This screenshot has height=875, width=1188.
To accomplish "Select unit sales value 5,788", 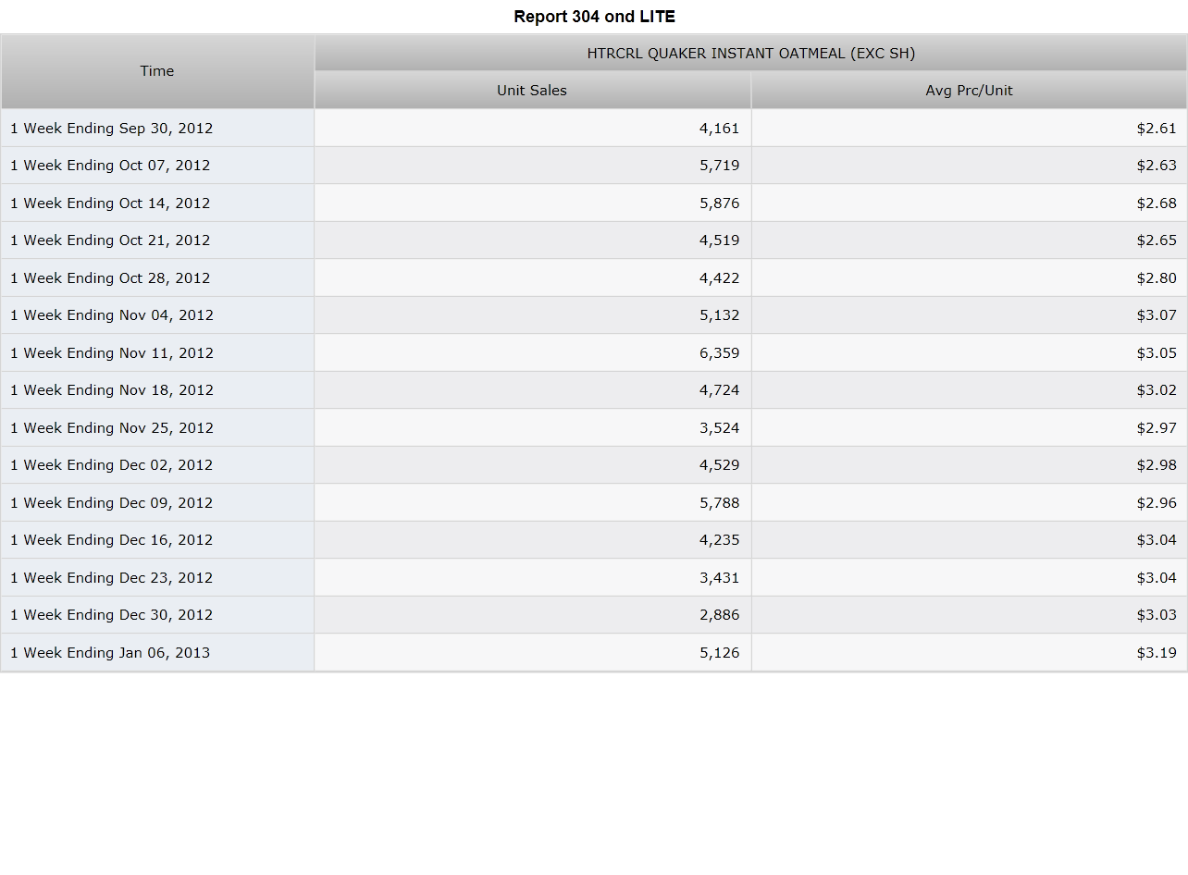I will [x=719, y=503].
